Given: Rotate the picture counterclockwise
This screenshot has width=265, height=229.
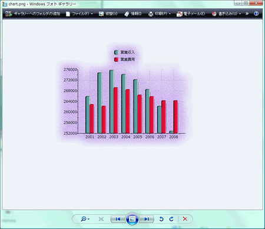Looking at the screenshot, I should click(161, 219).
